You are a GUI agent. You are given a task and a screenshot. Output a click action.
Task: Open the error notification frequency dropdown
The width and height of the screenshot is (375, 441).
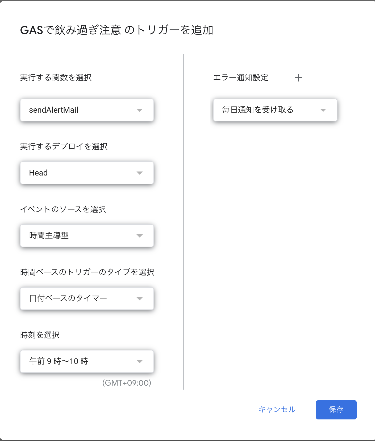click(275, 110)
